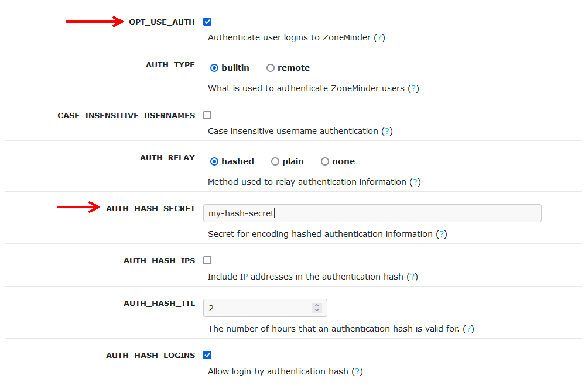Enable CASE_INSENSITIVE_USERNAMES checkbox
Screen dimensions: 585x386
pyautogui.click(x=207, y=115)
